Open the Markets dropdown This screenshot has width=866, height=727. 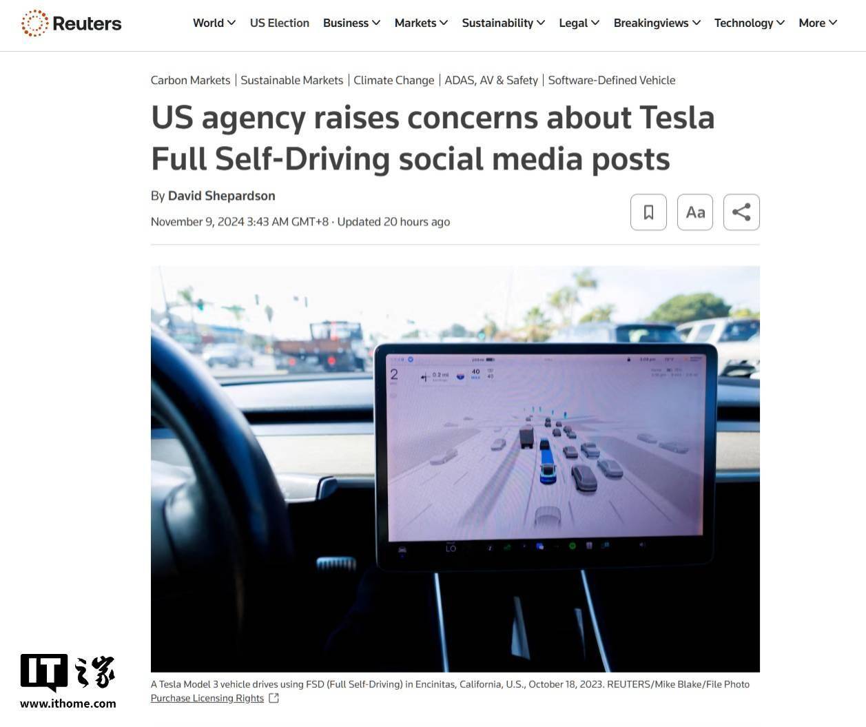tap(421, 23)
